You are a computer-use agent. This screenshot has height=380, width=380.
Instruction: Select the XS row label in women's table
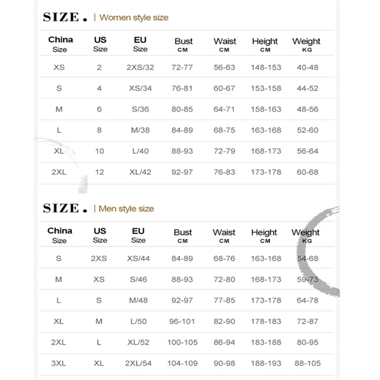pyautogui.click(x=59, y=67)
